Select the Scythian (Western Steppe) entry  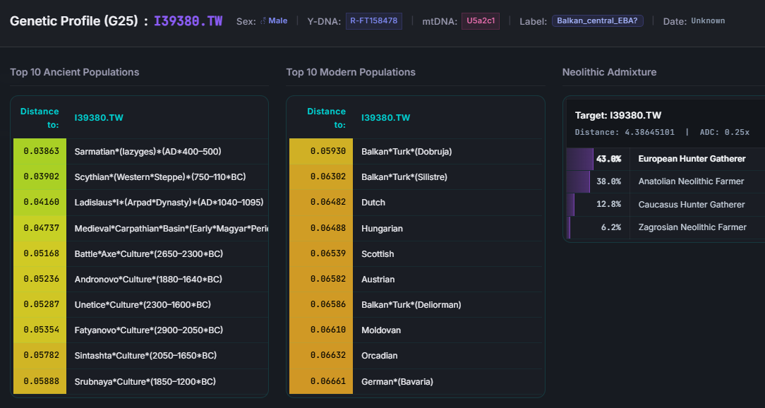159,176
